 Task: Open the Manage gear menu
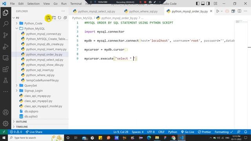[x=5, y=124]
